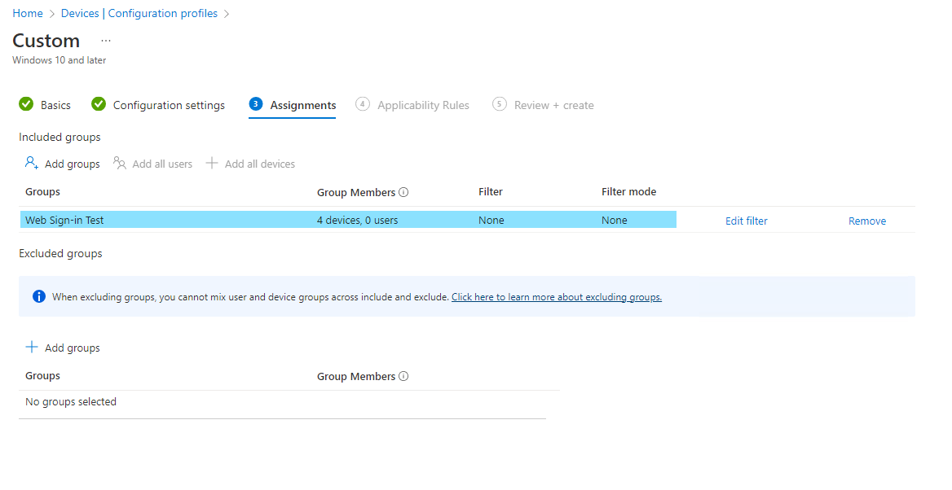The image size is (952, 490).
Task: Click the blue info icon in banner
Action: [x=38, y=296]
